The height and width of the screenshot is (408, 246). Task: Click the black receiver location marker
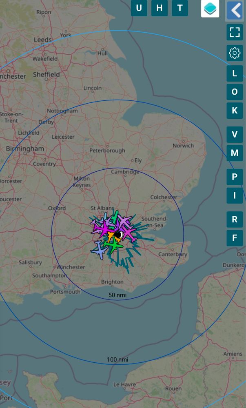(x=118, y=235)
